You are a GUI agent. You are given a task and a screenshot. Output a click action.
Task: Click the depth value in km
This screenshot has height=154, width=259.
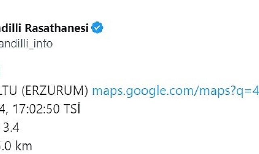click(x=16, y=146)
